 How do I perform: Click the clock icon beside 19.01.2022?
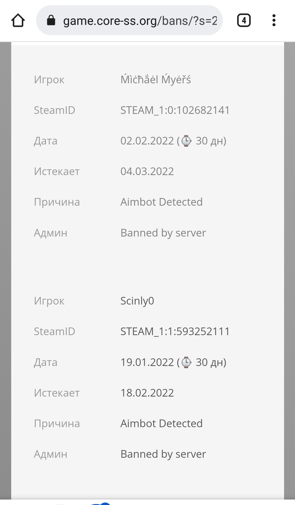coord(186,362)
